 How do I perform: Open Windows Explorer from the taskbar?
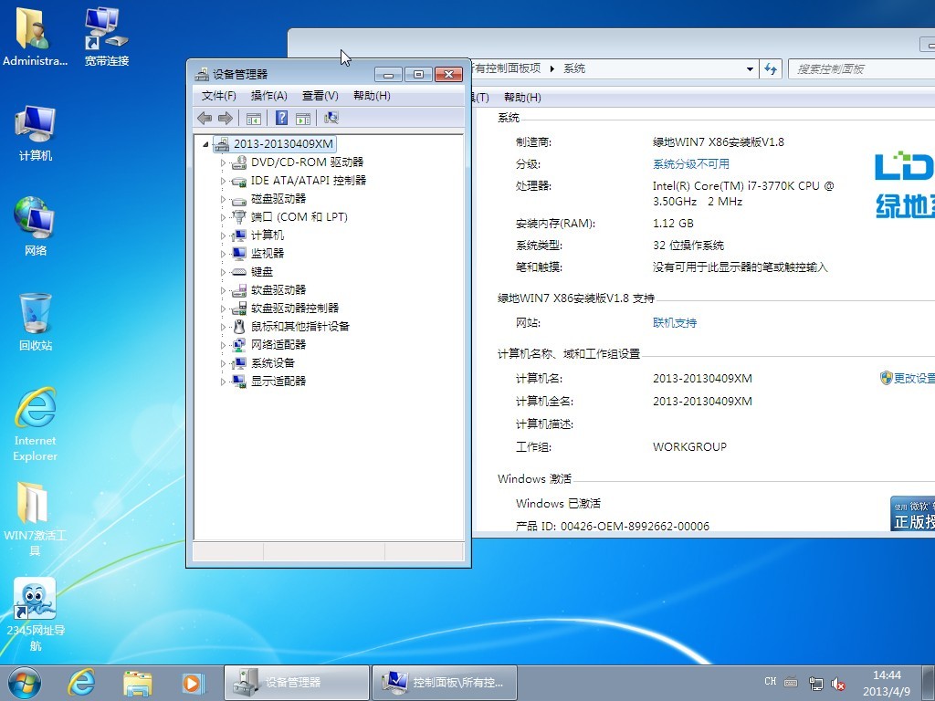tap(137, 683)
